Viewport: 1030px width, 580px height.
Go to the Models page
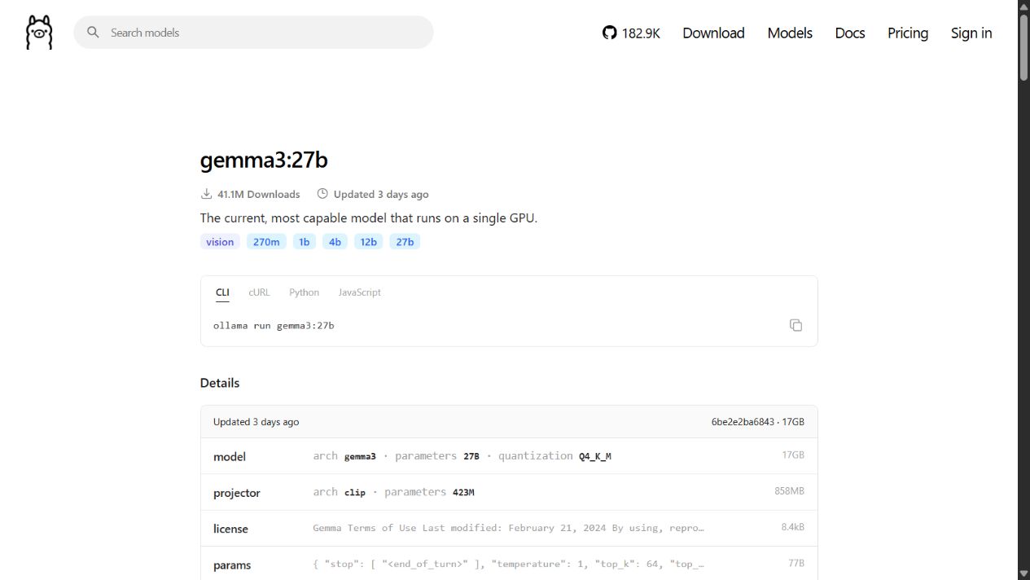[790, 33]
